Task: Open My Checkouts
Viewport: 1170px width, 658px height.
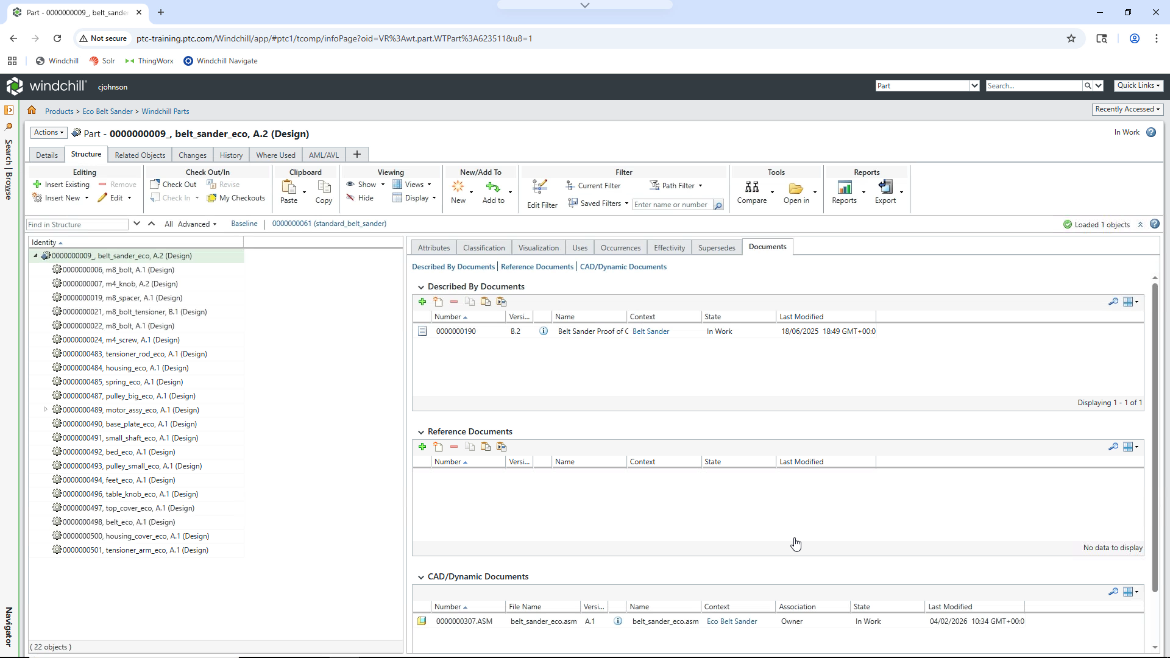Action: [x=236, y=198]
